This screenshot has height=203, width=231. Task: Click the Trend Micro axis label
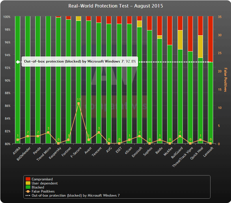point(44,154)
